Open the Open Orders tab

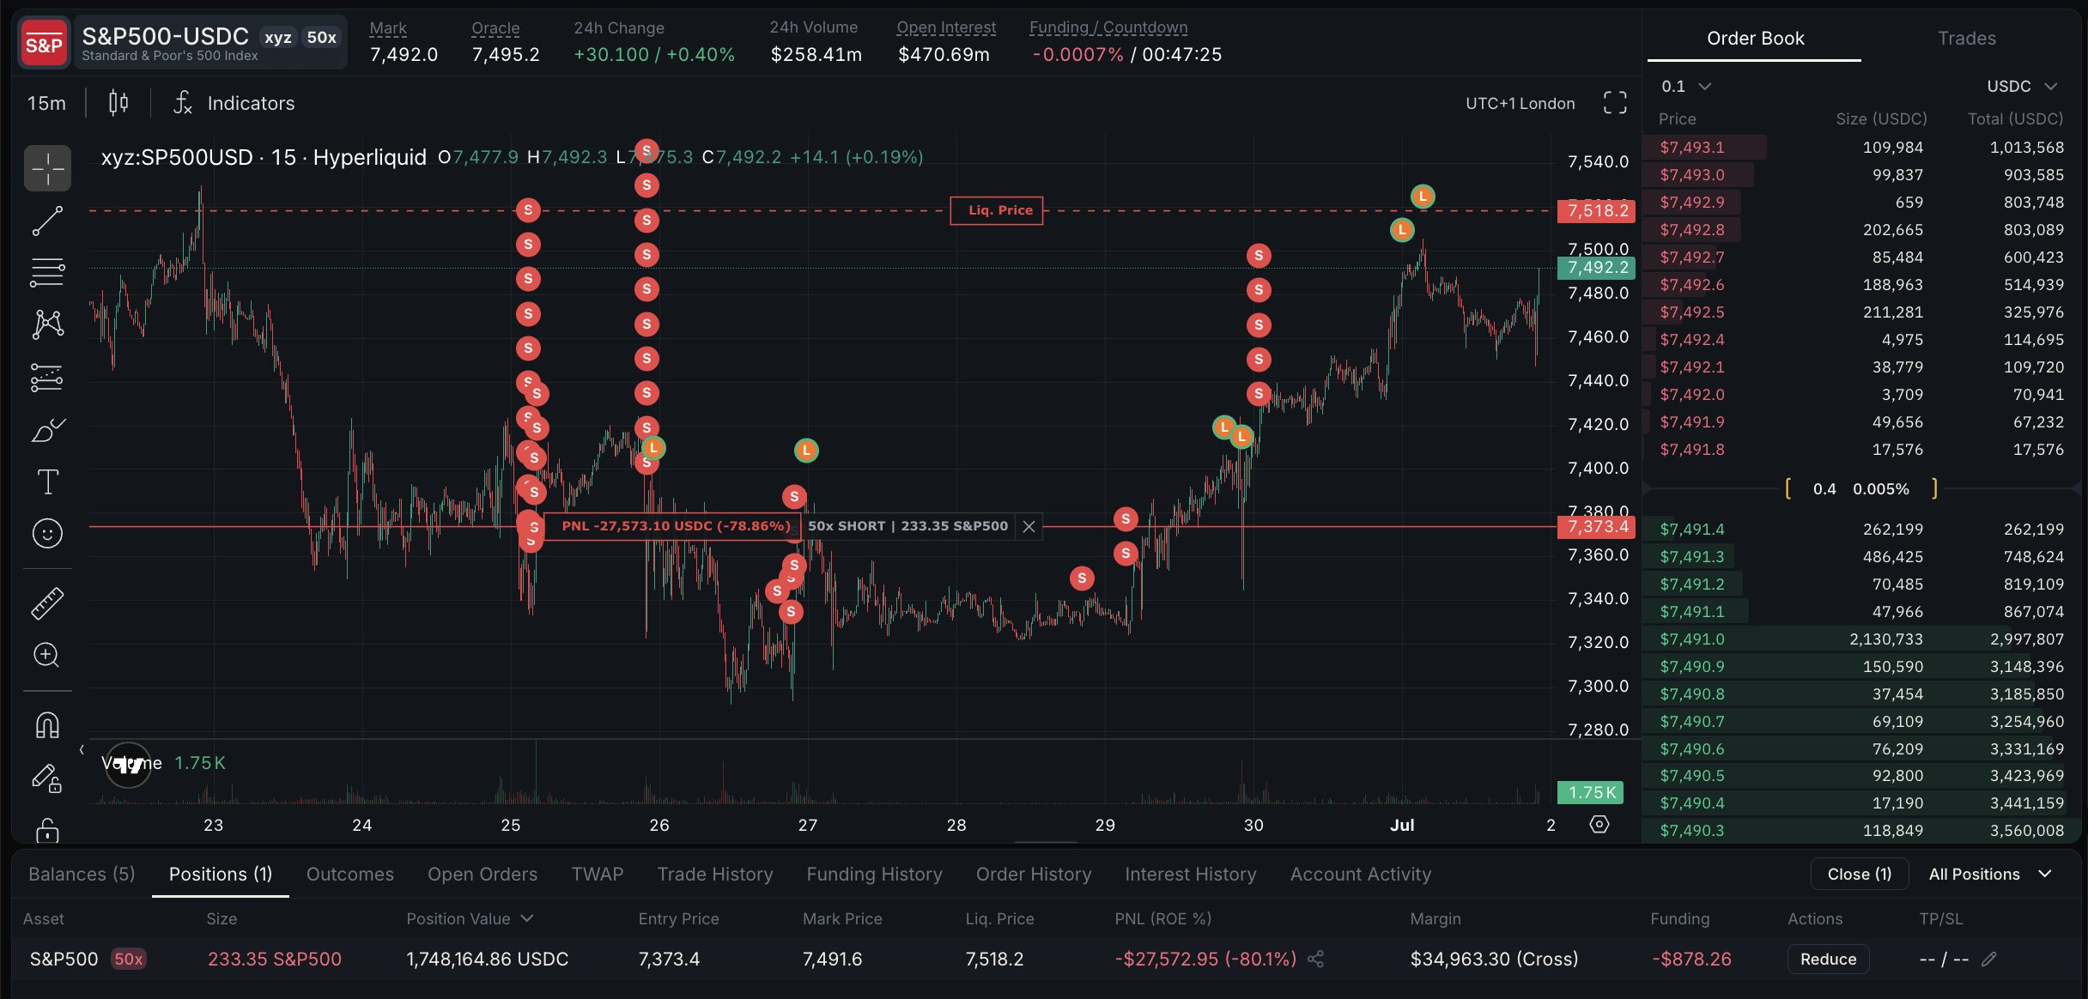[x=483, y=874]
